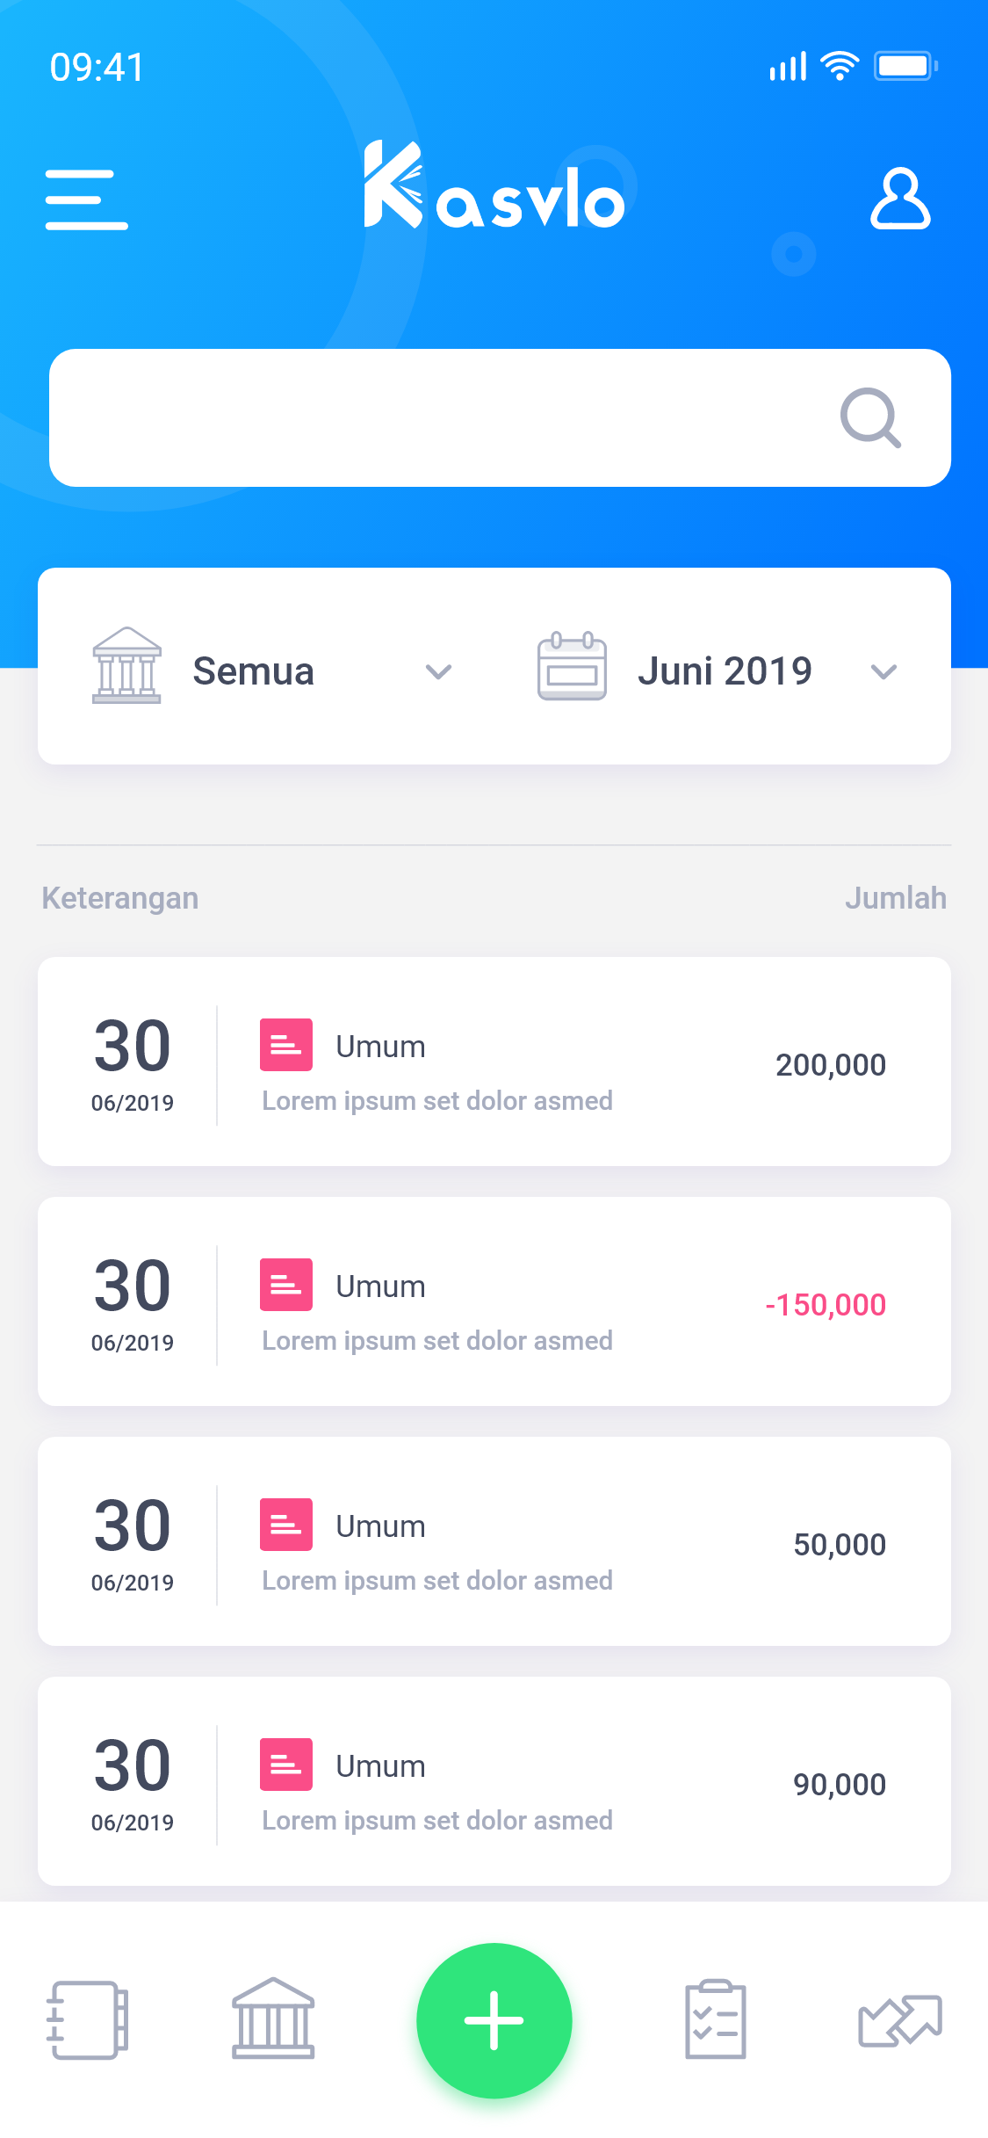This screenshot has height=2138, width=988.
Task: Expand the Juni 2019 month dropdown chevron
Action: (x=883, y=672)
